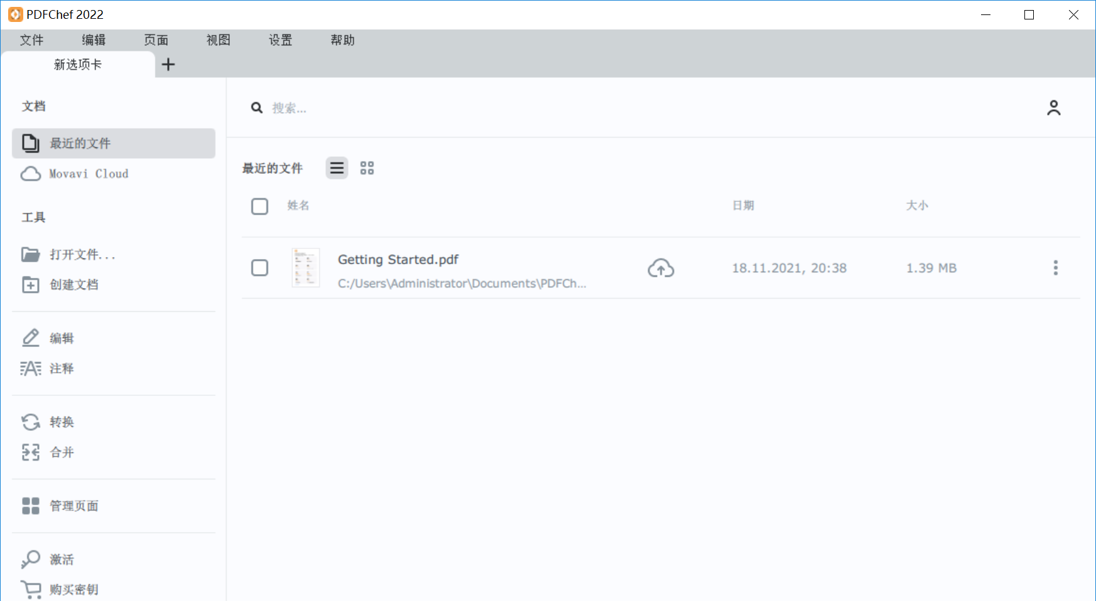Click the 打开文件... folder icon
Image resolution: width=1096 pixels, height=601 pixels.
(x=30, y=254)
